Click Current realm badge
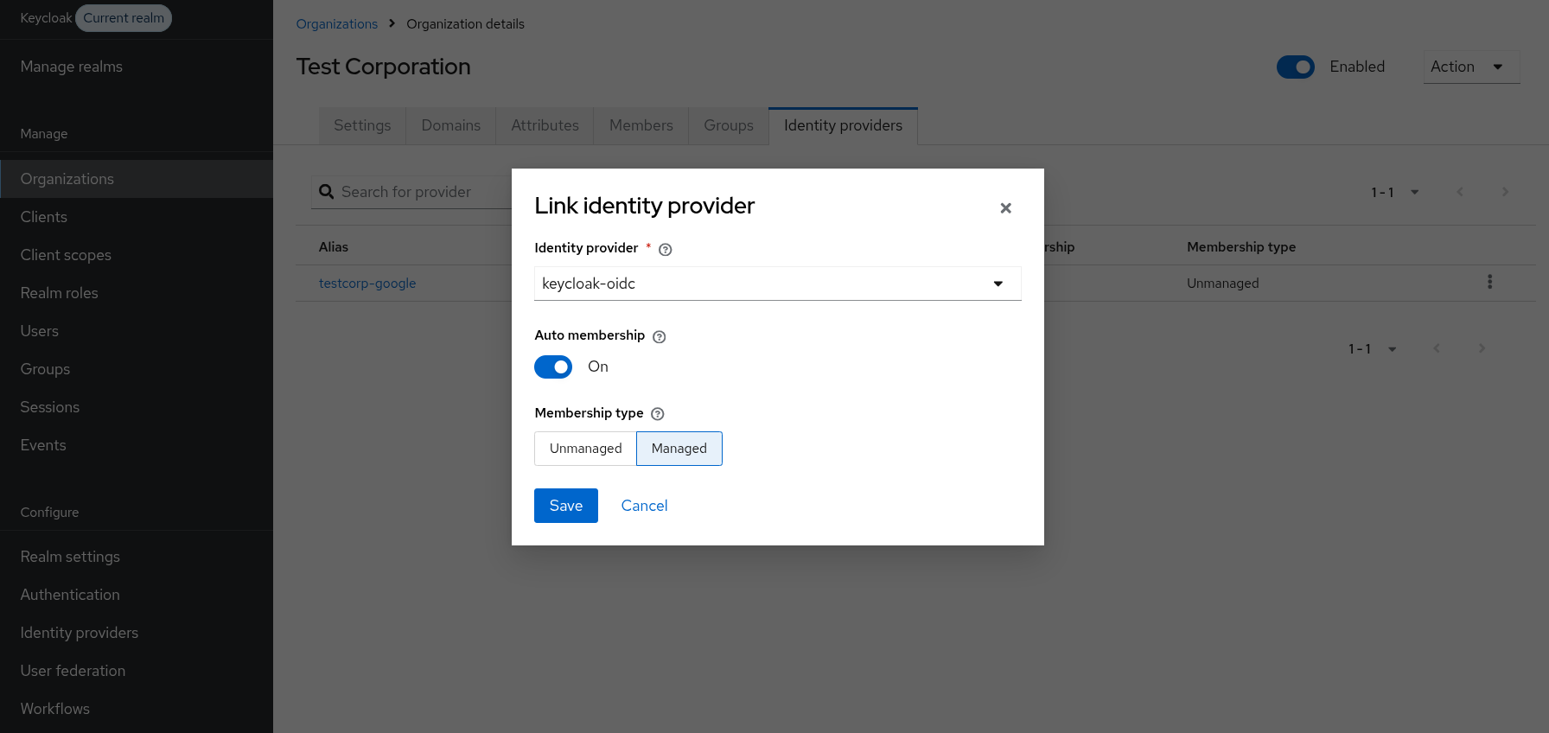 pos(124,18)
